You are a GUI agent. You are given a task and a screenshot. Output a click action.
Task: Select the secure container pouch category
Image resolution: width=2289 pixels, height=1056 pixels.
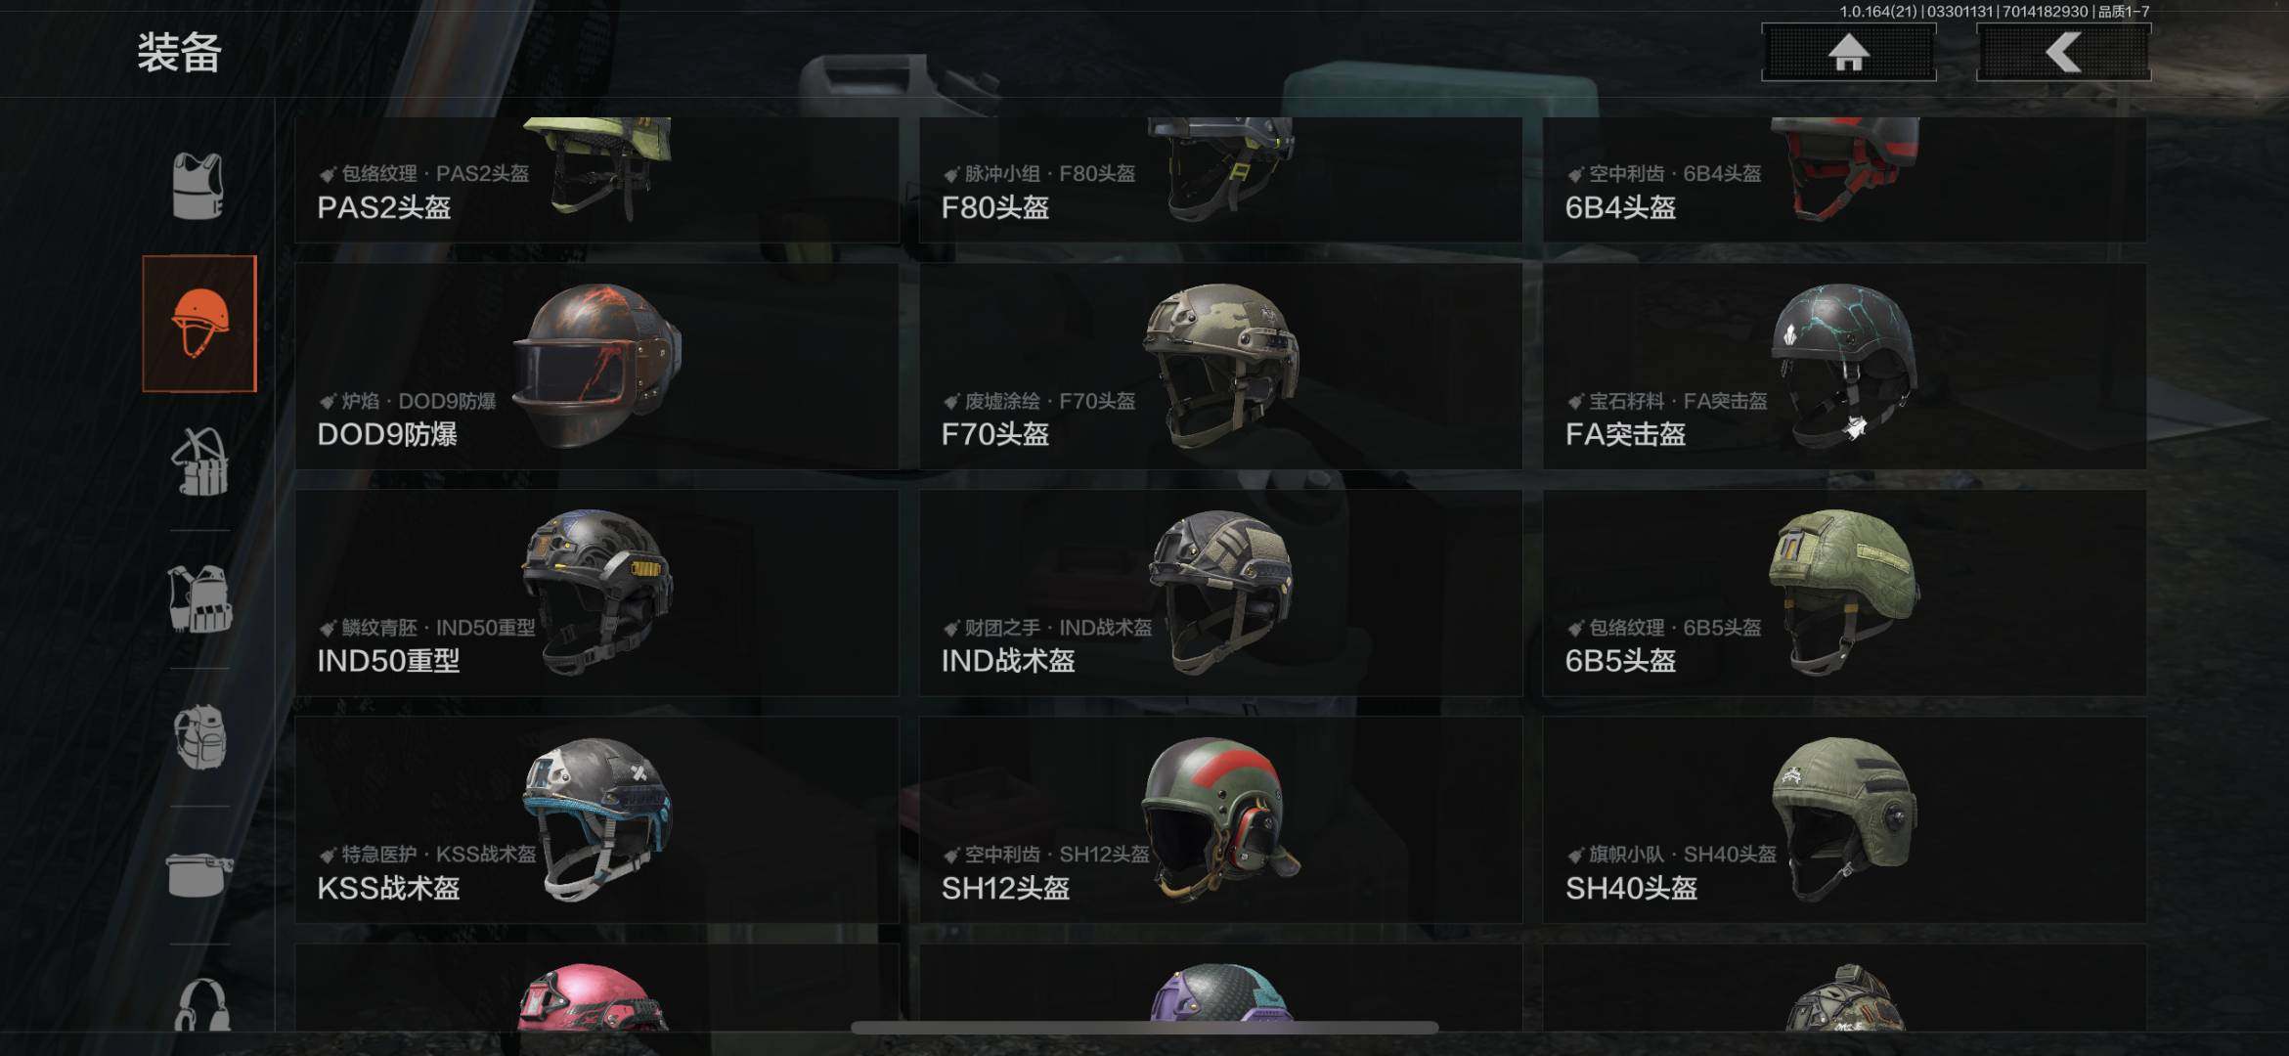199,874
